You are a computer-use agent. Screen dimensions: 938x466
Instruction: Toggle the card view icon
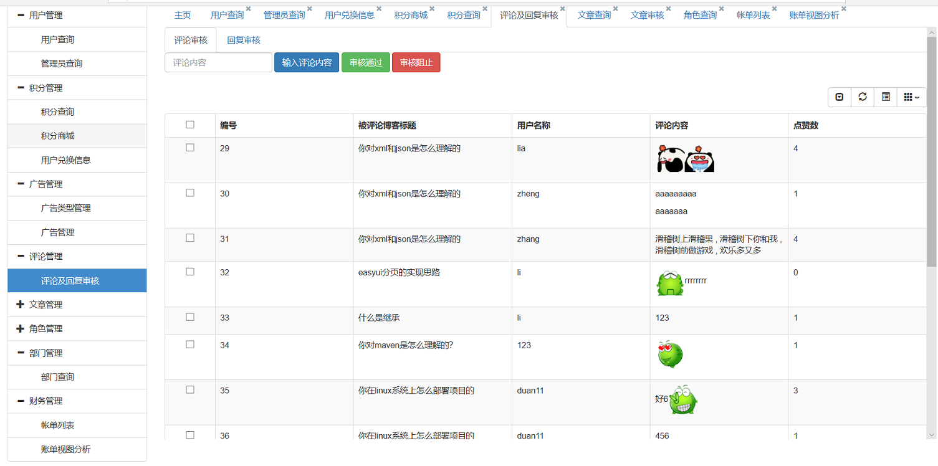click(886, 97)
